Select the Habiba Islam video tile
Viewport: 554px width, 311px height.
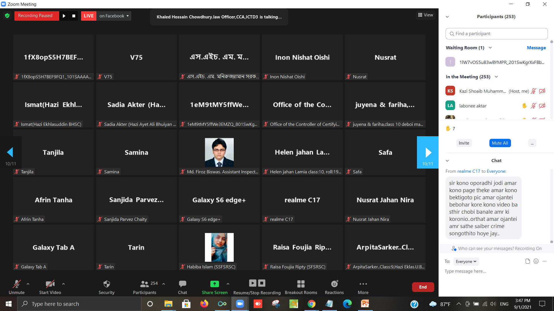219,247
